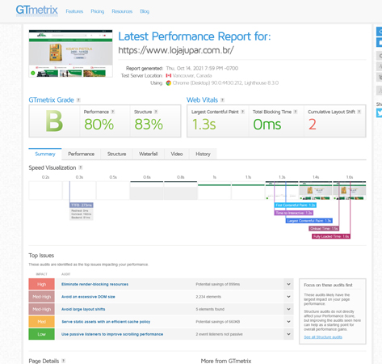The width and height of the screenshot is (382, 364).
Task: Click the GTmetrix Grade help icon
Action: (x=78, y=100)
